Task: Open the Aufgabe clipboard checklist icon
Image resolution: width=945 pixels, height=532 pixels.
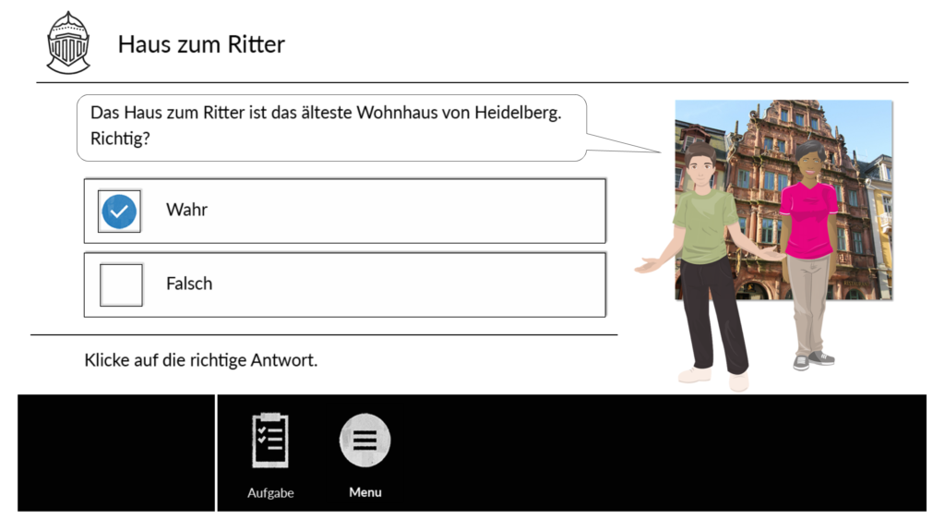Action: click(x=270, y=441)
